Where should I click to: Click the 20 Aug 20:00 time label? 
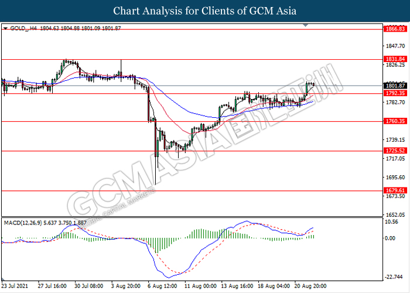310,286
